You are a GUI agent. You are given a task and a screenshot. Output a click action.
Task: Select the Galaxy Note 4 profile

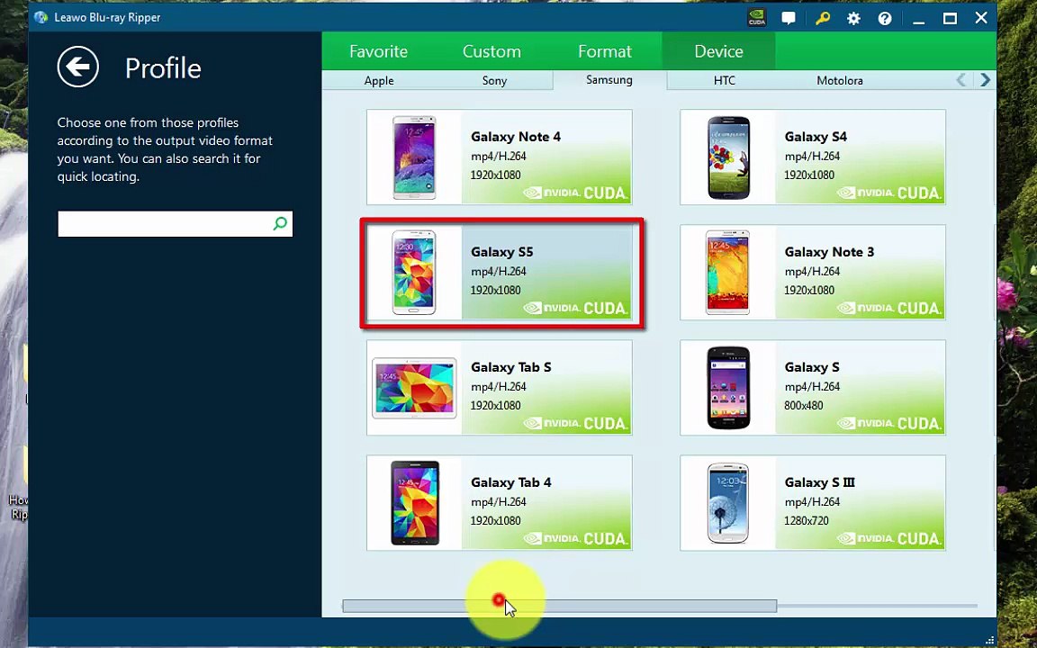click(x=500, y=157)
